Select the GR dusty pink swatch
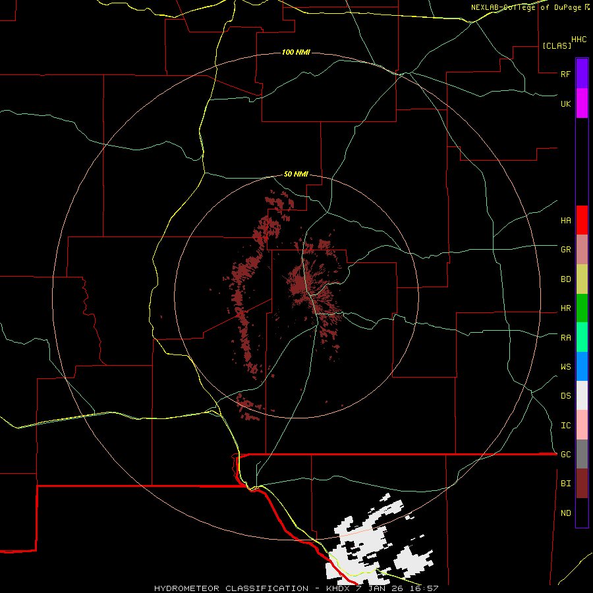Screen dimensions: 593x593 pyautogui.click(x=582, y=250)
